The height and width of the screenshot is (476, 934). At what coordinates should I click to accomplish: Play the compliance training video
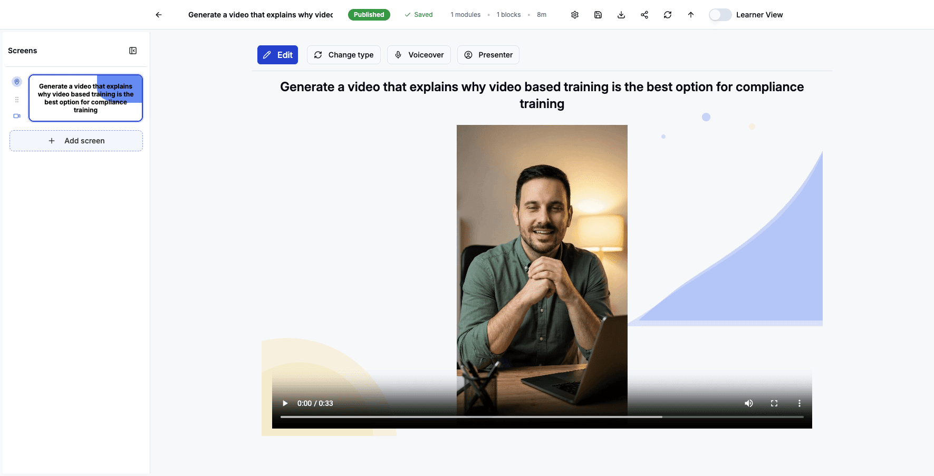pos(285,403)
